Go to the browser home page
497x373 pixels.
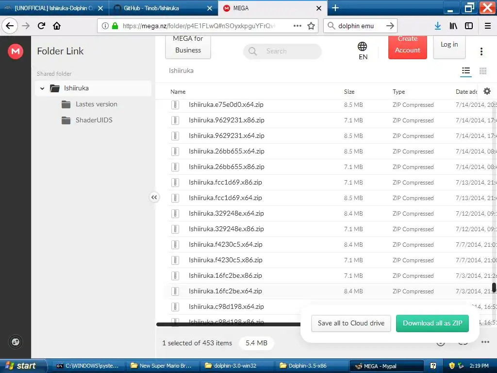[x=57, y=26]
